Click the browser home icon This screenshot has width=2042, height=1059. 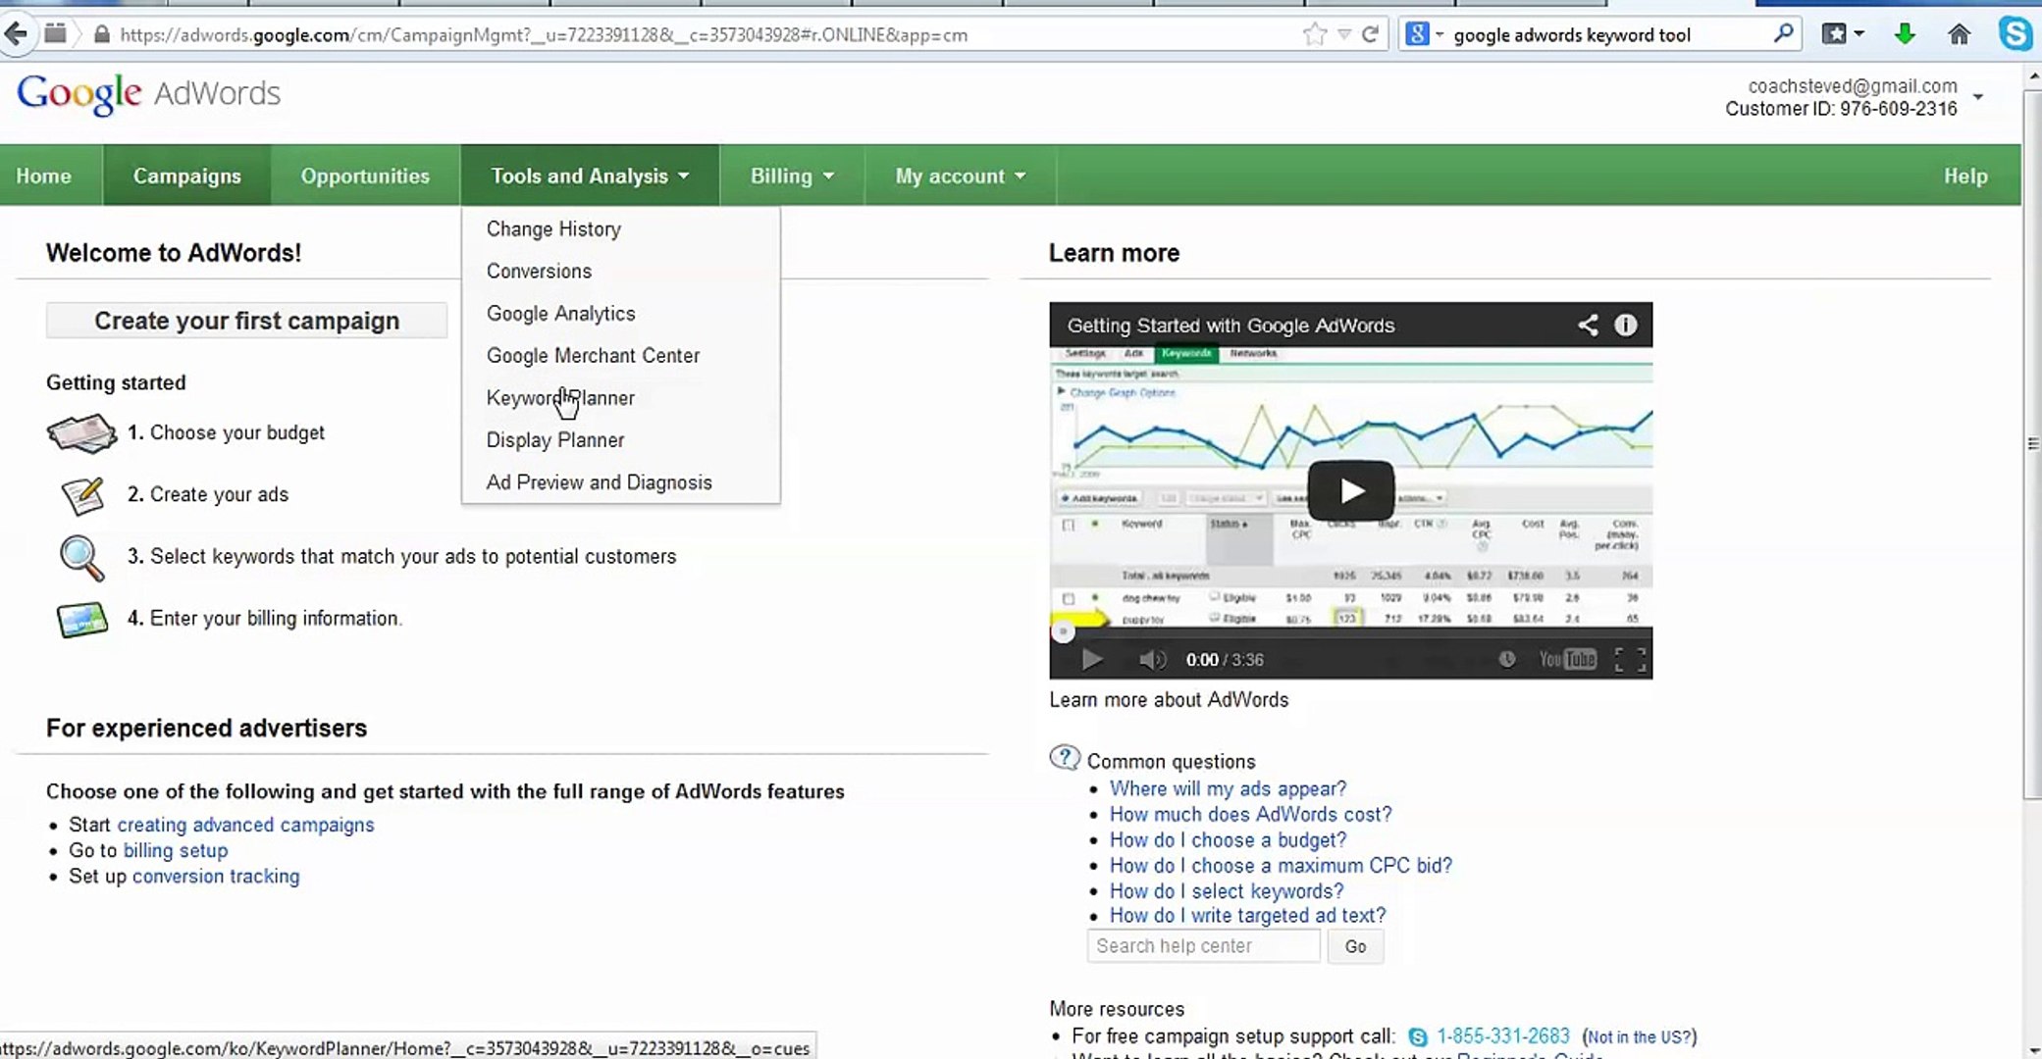[1959, 35]
